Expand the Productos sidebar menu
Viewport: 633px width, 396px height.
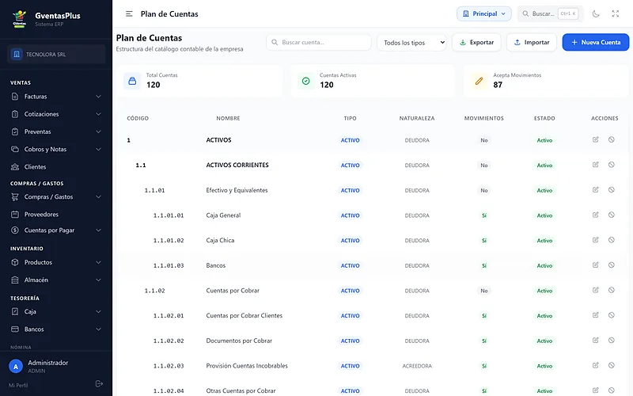pos(56,262)
